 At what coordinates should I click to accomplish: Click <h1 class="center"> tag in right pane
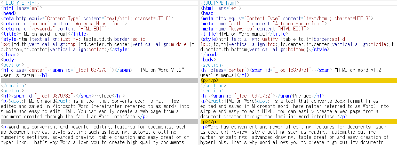(x=225, y=70)
